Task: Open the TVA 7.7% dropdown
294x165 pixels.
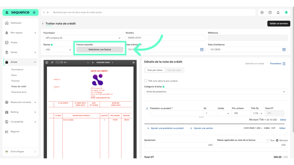Action: coord(258,113)
